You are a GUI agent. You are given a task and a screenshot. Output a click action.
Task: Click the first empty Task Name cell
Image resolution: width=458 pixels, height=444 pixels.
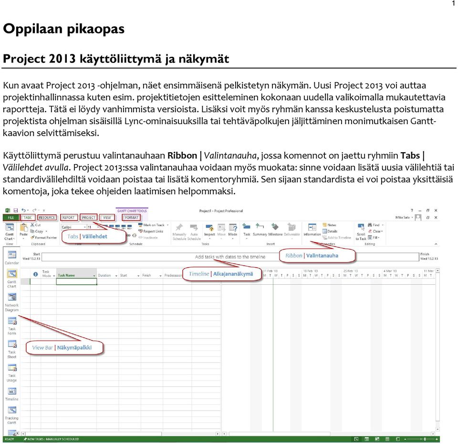click(x=76, y=281)
